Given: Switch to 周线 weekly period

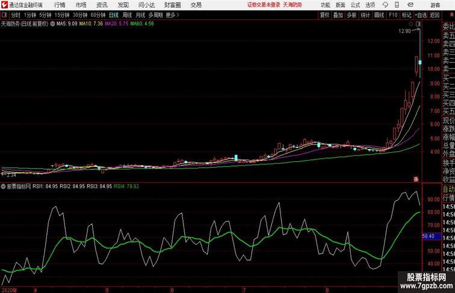Looking at the screenshot, I should click(127, 15).
